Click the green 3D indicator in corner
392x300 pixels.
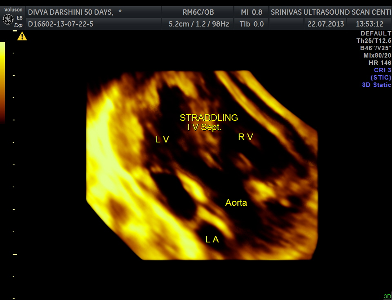tap(387, 296)
